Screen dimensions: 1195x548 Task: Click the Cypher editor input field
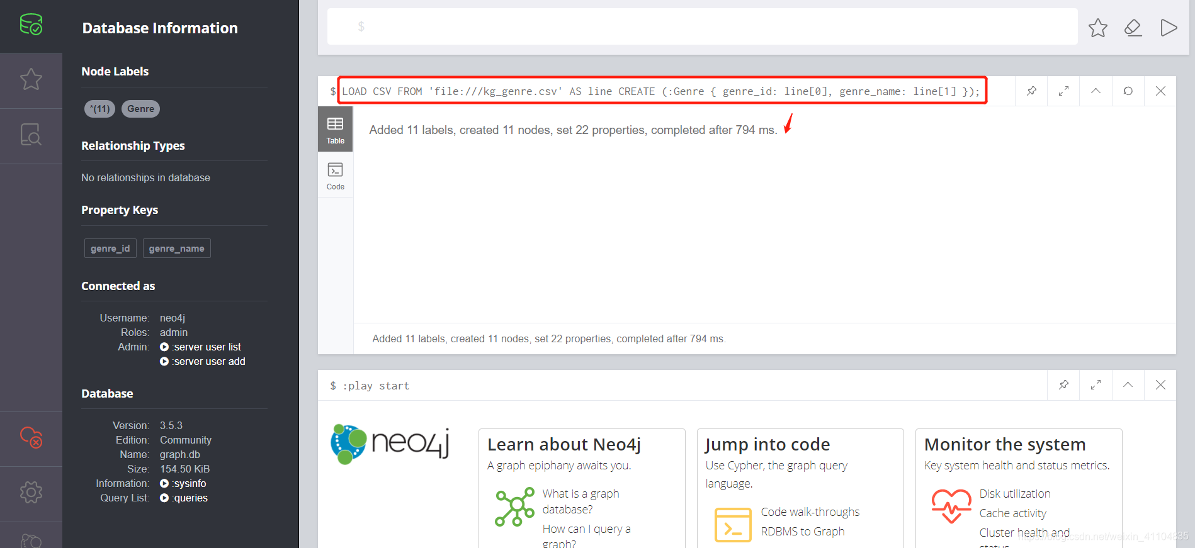[702, 26]
